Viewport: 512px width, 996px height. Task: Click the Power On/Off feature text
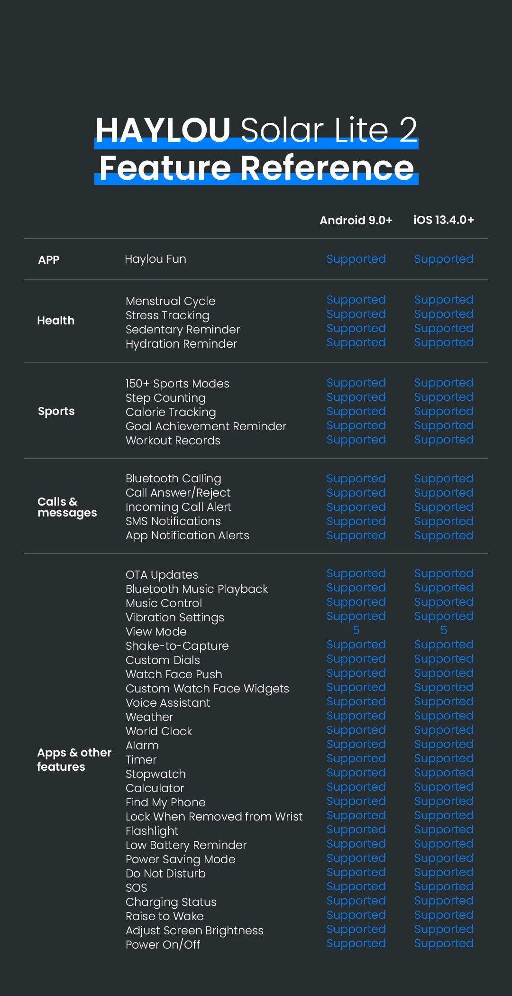point(163,945)
